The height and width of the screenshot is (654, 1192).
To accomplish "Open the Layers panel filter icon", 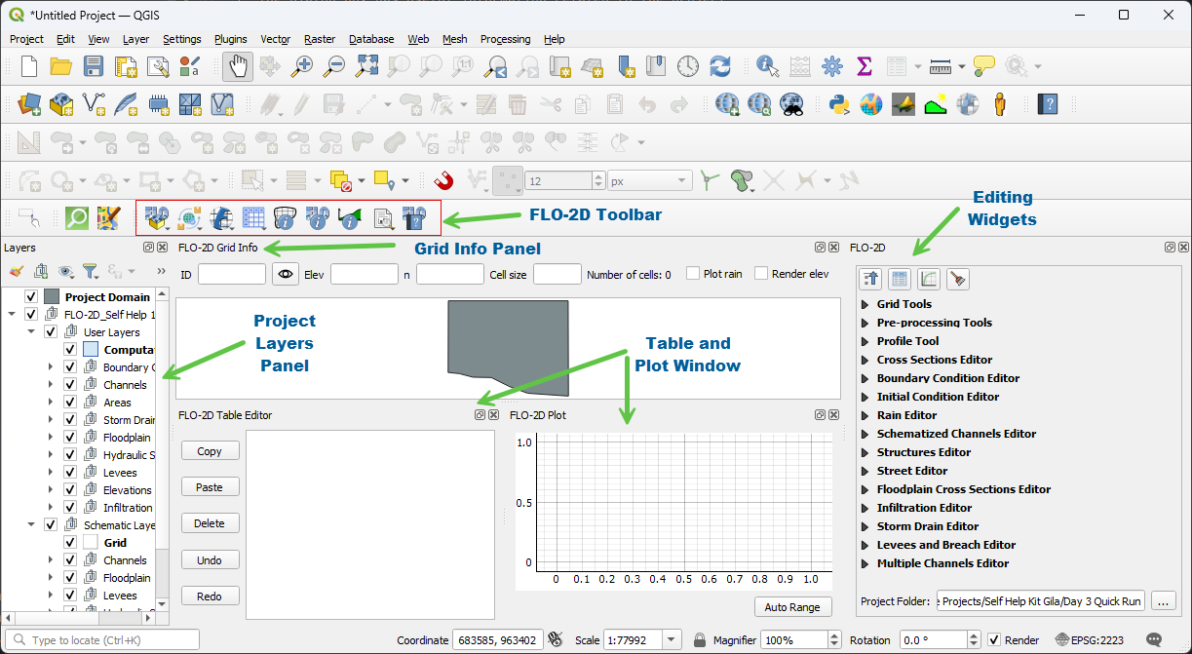I will 91,272.
